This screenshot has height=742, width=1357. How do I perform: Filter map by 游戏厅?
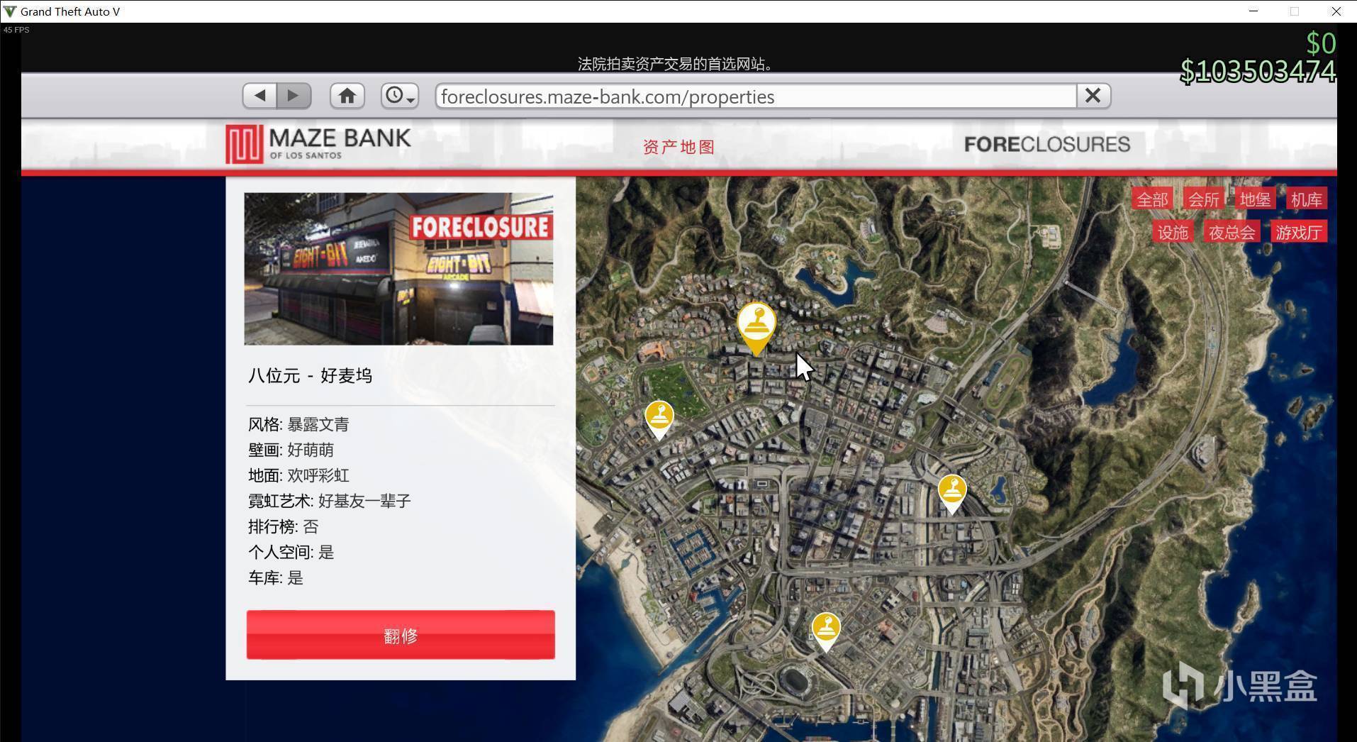click(x=1298, y=232)
